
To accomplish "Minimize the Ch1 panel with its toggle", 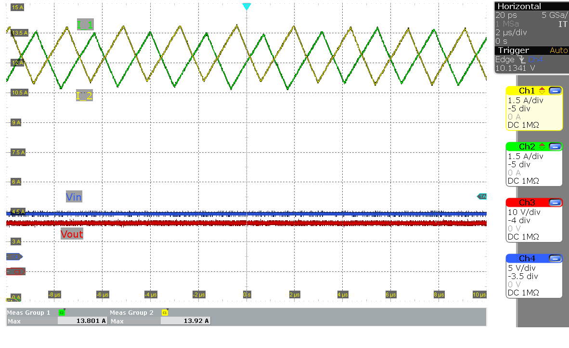I will [555, 91].
